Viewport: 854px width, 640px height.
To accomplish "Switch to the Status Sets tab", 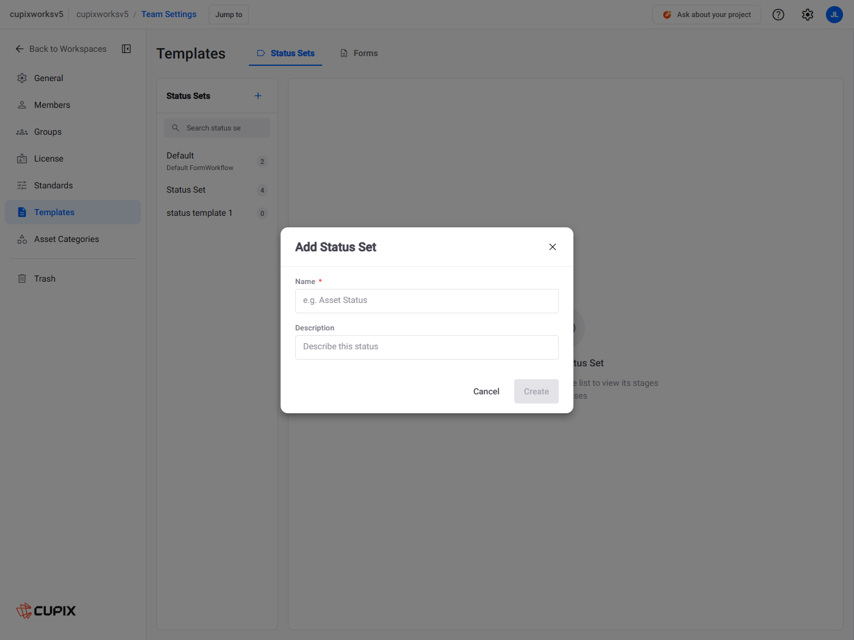I will (x=285, y=53).
